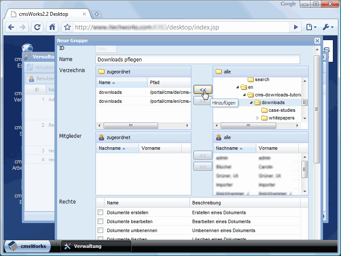The image size is (341, 256).
Task: Click the cms-downloads-tutorial folder icon
Action: 251,95
